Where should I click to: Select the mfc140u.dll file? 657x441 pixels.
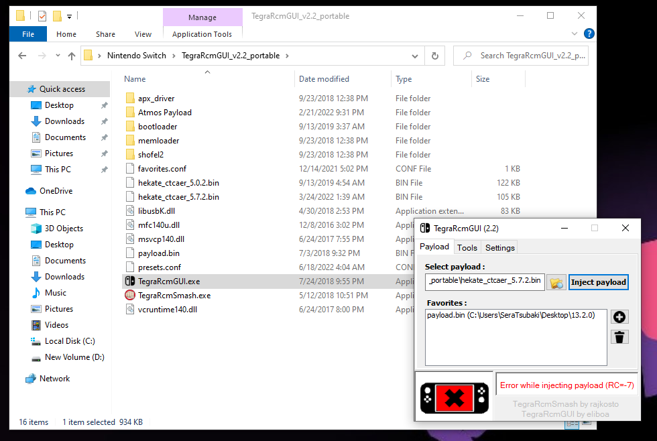(158, 225)
